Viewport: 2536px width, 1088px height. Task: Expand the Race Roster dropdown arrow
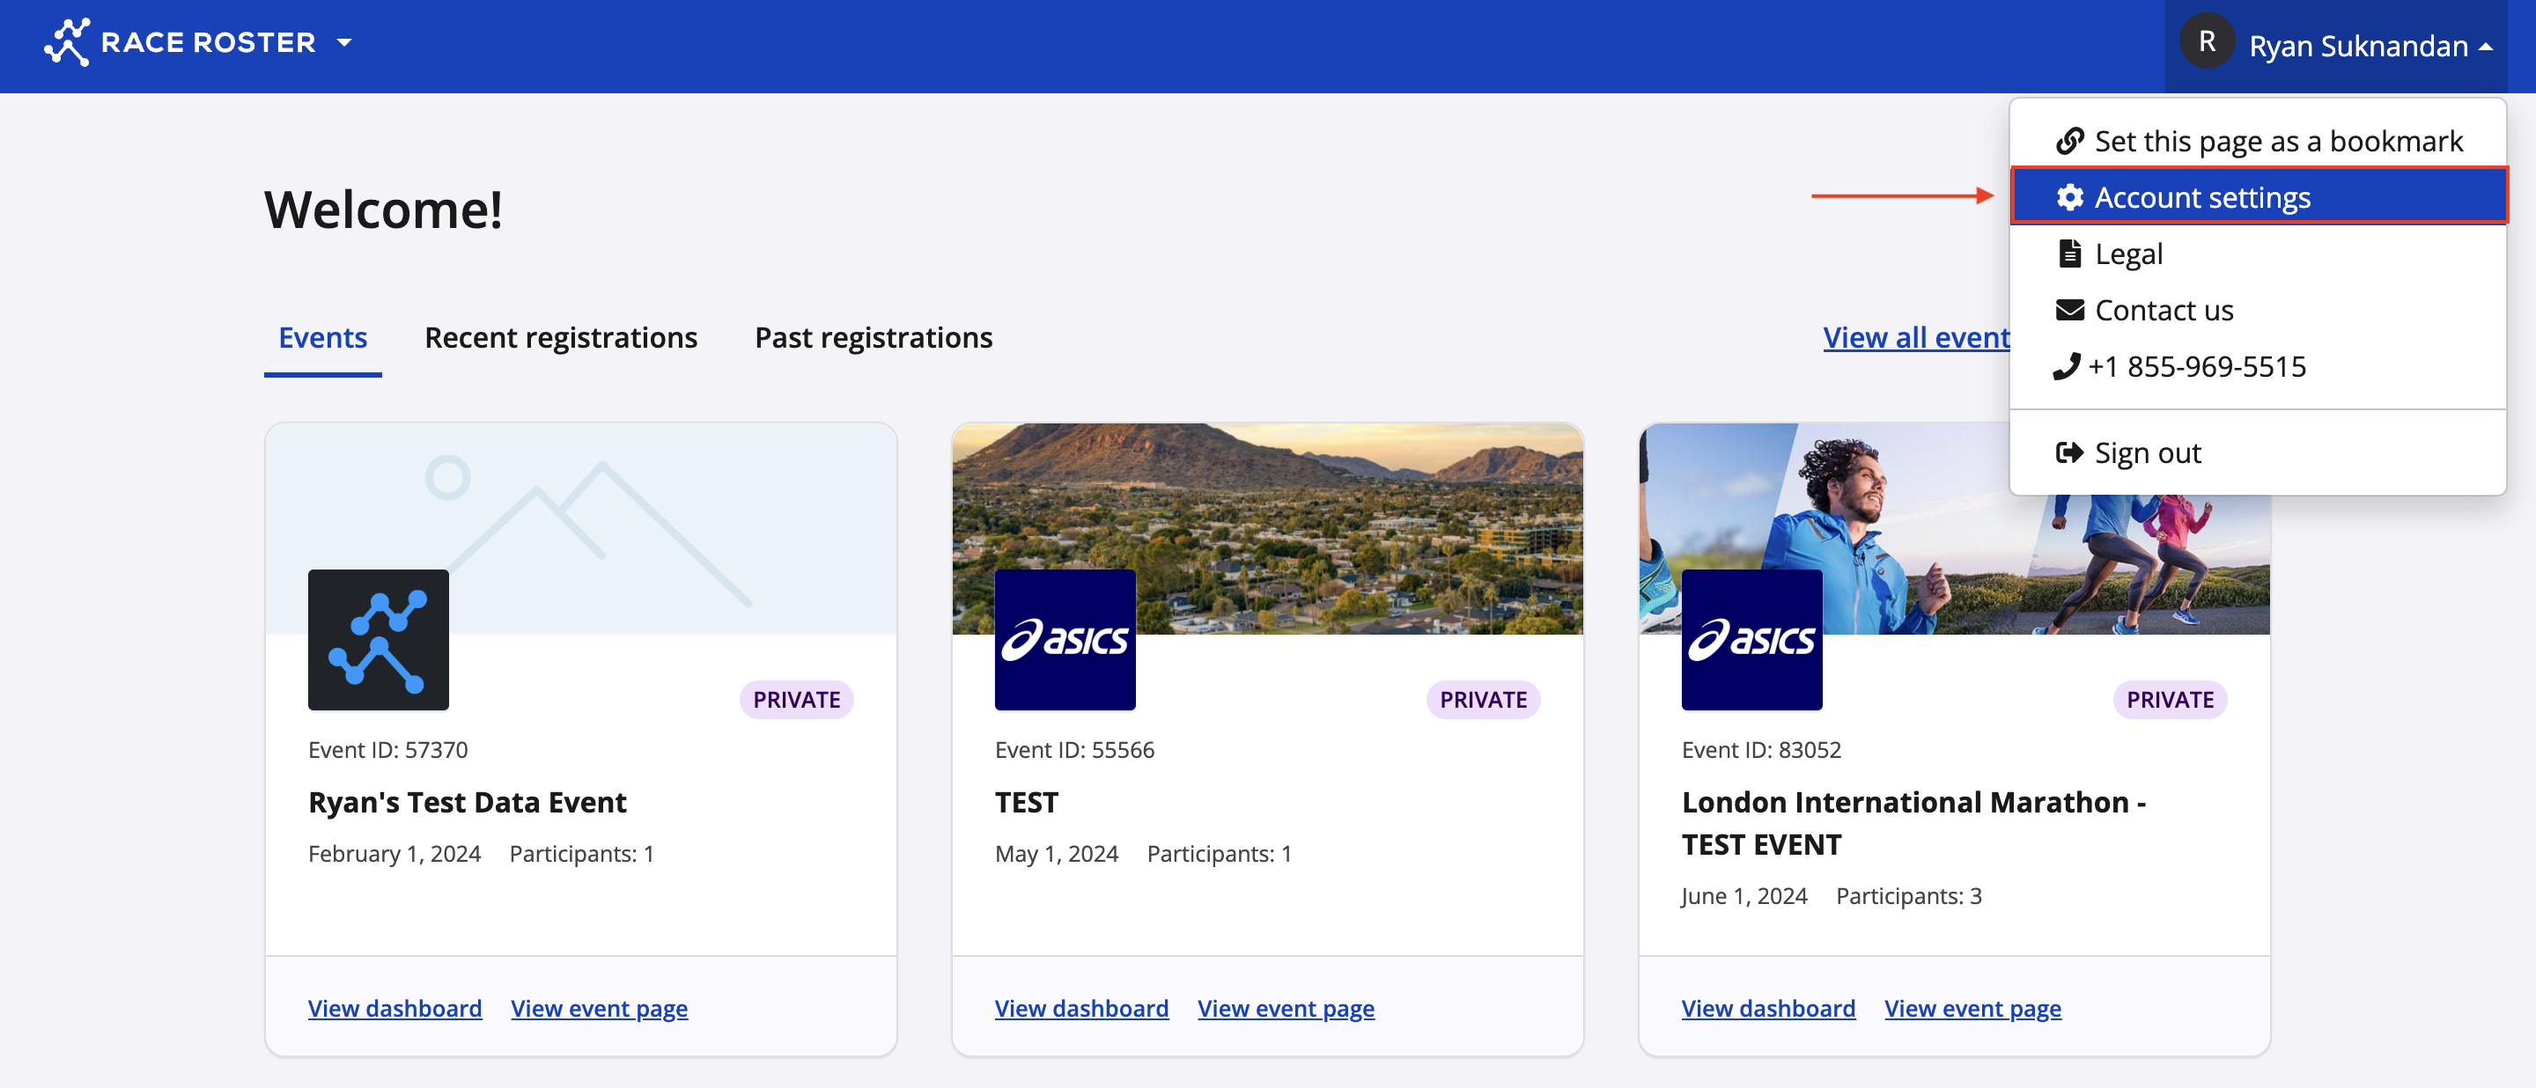(x=343, y=42)
